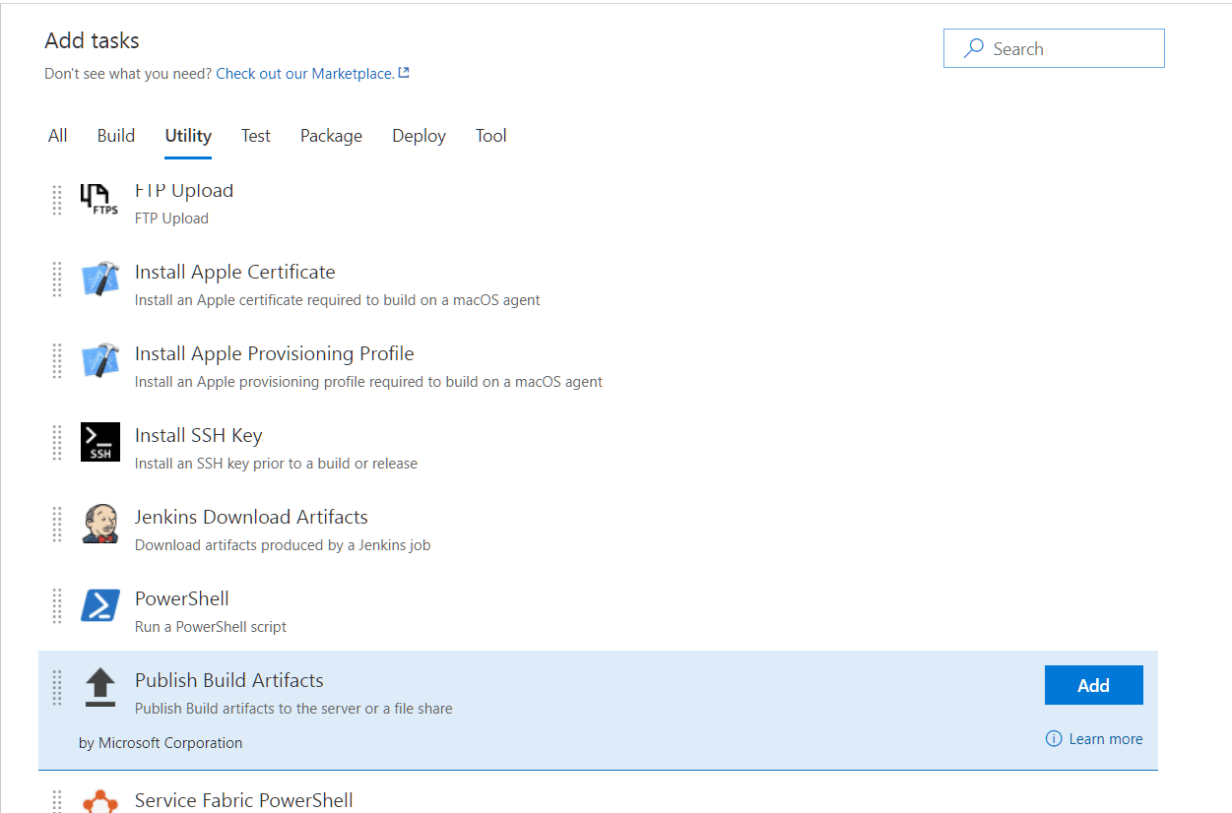Open Learn more for Publish Build Artifacts
Image resolution: width=1232 pixels, height=813 pixels.
tap(1106, 739)
